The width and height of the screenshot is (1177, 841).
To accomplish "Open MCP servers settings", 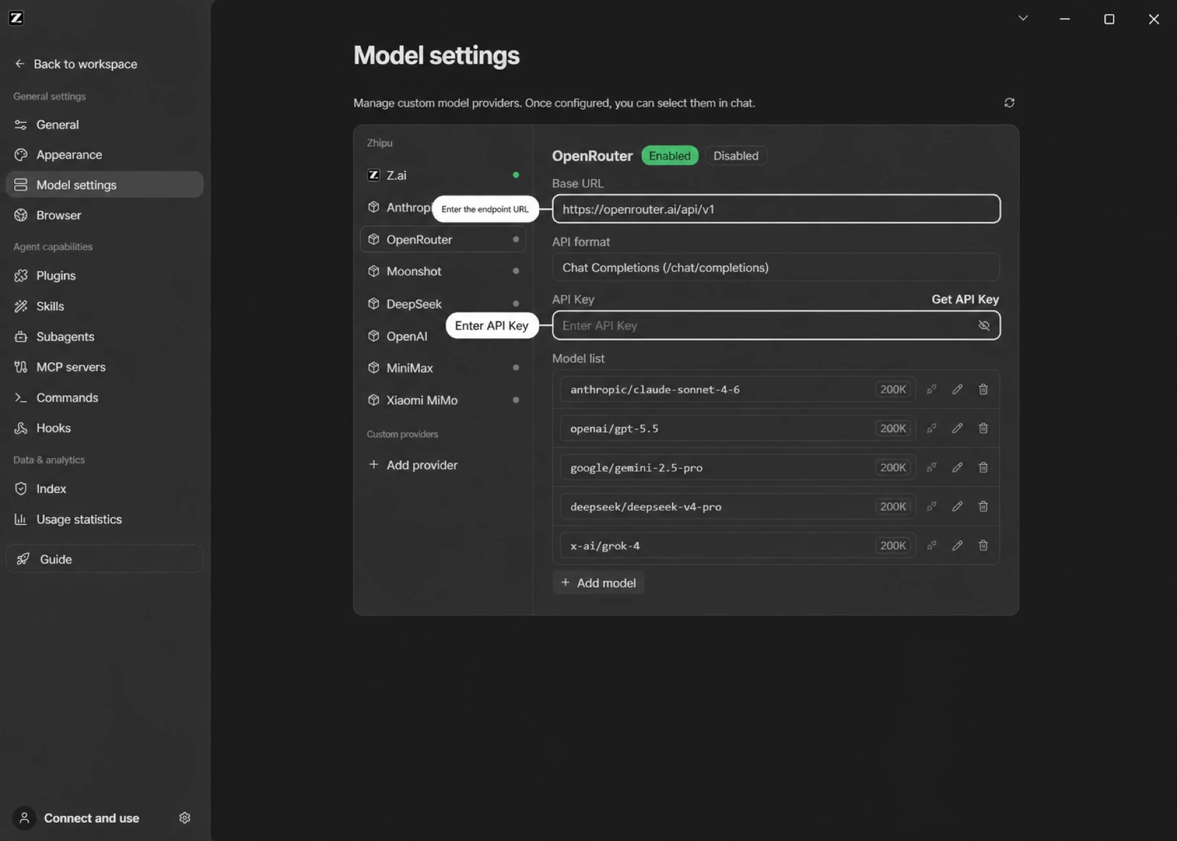I will pyautogui.click(x=104, y=367).
